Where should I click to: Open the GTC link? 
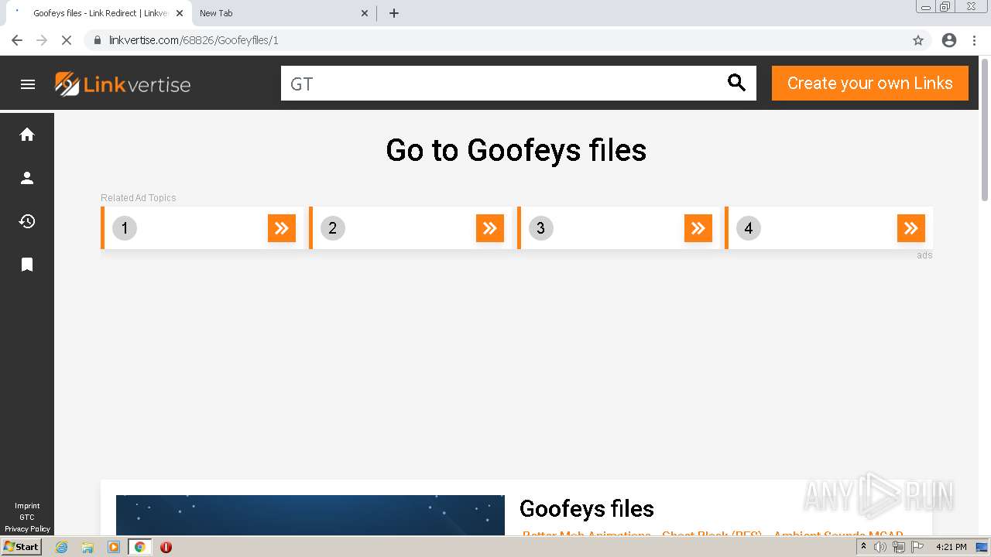point(27,518)
